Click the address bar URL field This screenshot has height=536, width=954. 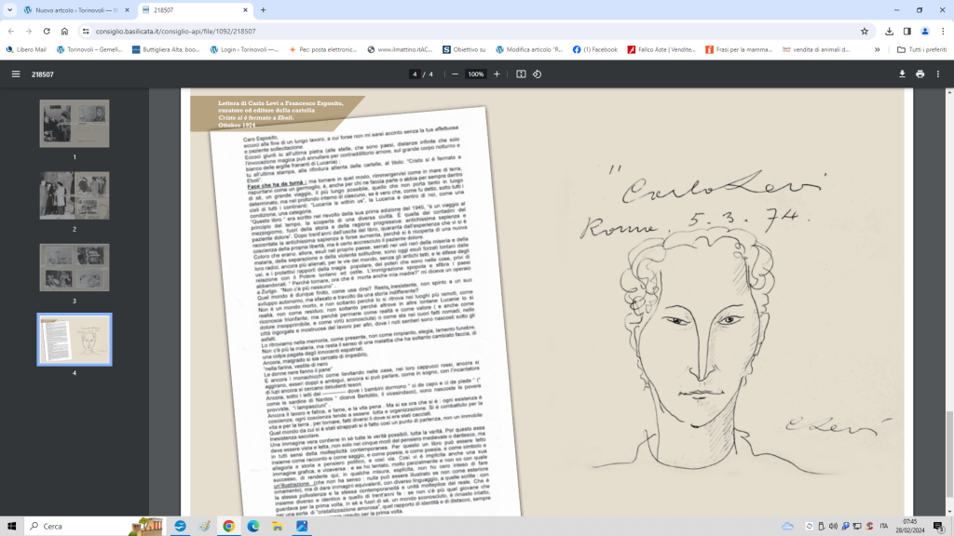474,31
